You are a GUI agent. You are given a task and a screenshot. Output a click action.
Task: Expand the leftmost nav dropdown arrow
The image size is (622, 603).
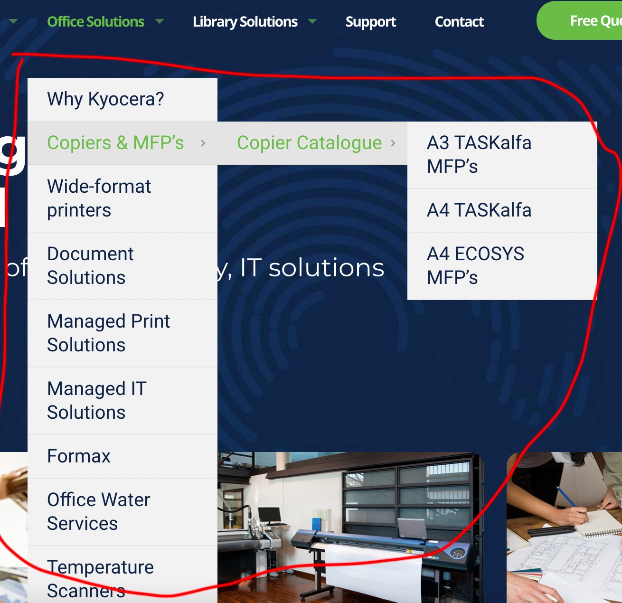13,21
